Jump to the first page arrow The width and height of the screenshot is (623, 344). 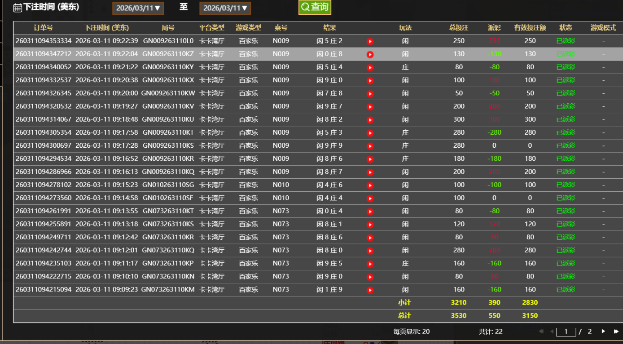click(x=541, y=331)
